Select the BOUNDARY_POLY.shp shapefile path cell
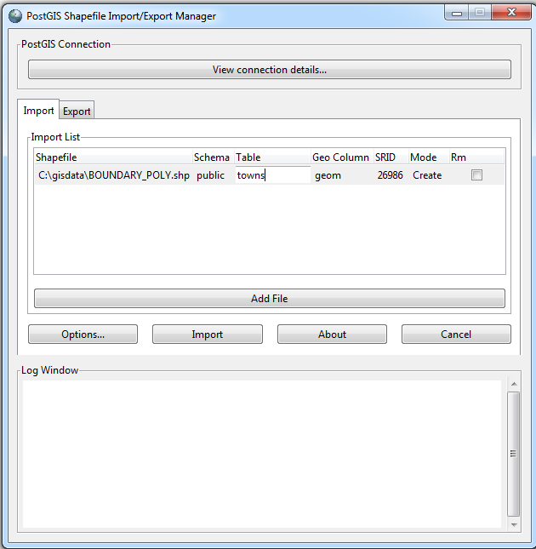This screenshot has height=549, width=536. pos(114,175)
